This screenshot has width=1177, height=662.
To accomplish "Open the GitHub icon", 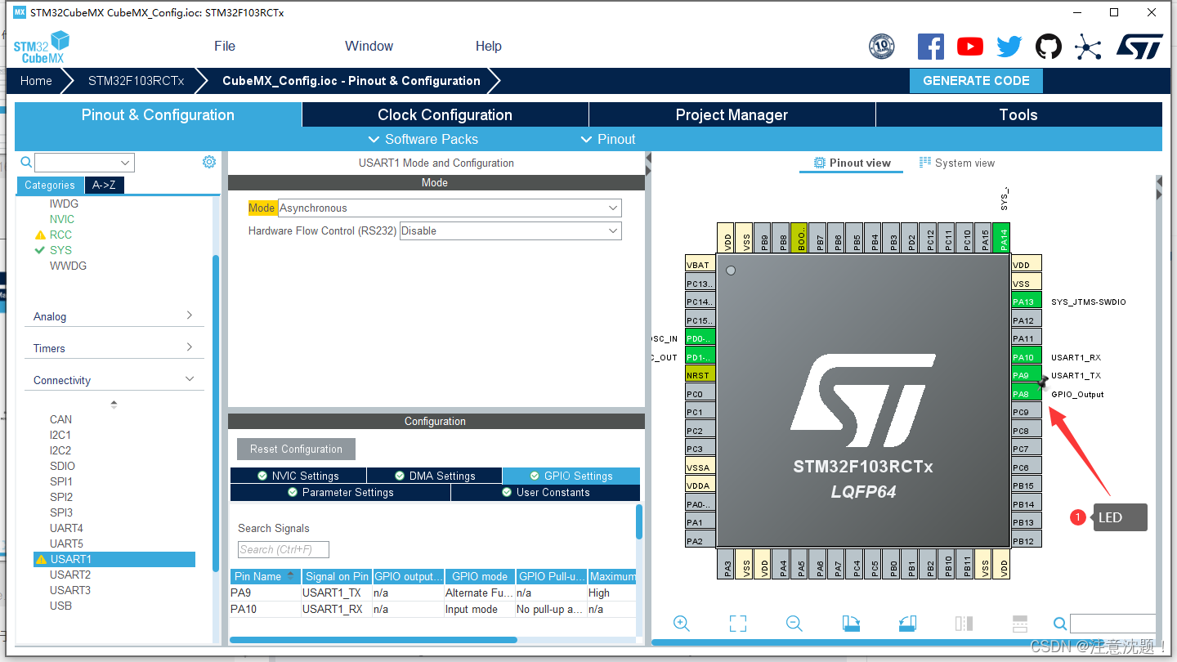I will click(1049, 47).
